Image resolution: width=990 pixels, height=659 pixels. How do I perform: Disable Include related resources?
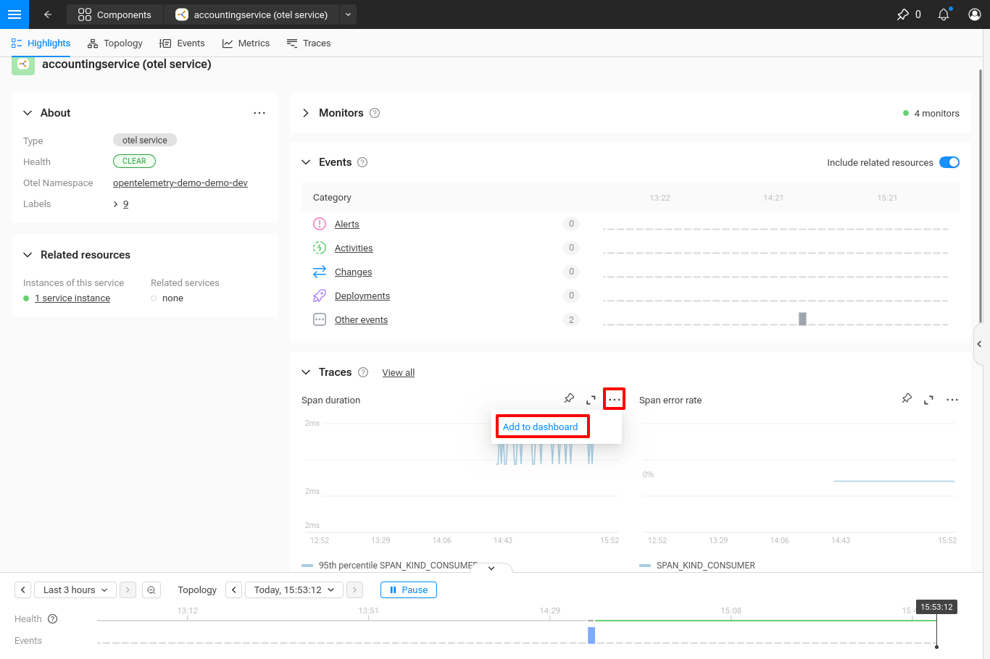pyautogui.click(x=949, y=162)
